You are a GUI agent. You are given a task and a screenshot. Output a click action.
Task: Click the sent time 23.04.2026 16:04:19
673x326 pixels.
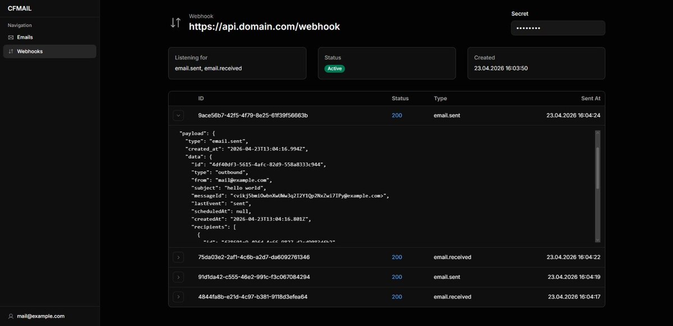tap(574, 277)
